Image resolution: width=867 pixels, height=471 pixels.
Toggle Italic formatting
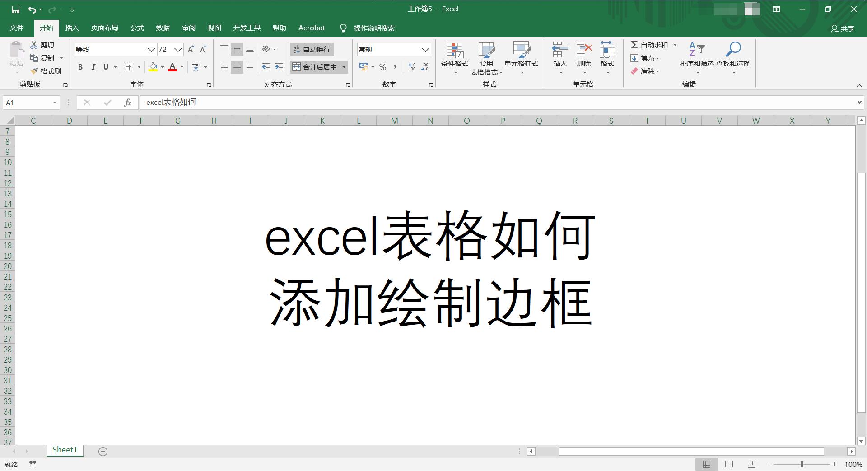(x=93, y=67)
